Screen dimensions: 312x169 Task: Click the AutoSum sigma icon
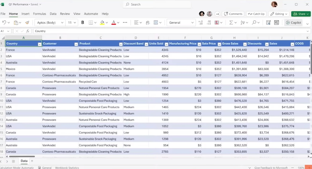pos(231,23)
